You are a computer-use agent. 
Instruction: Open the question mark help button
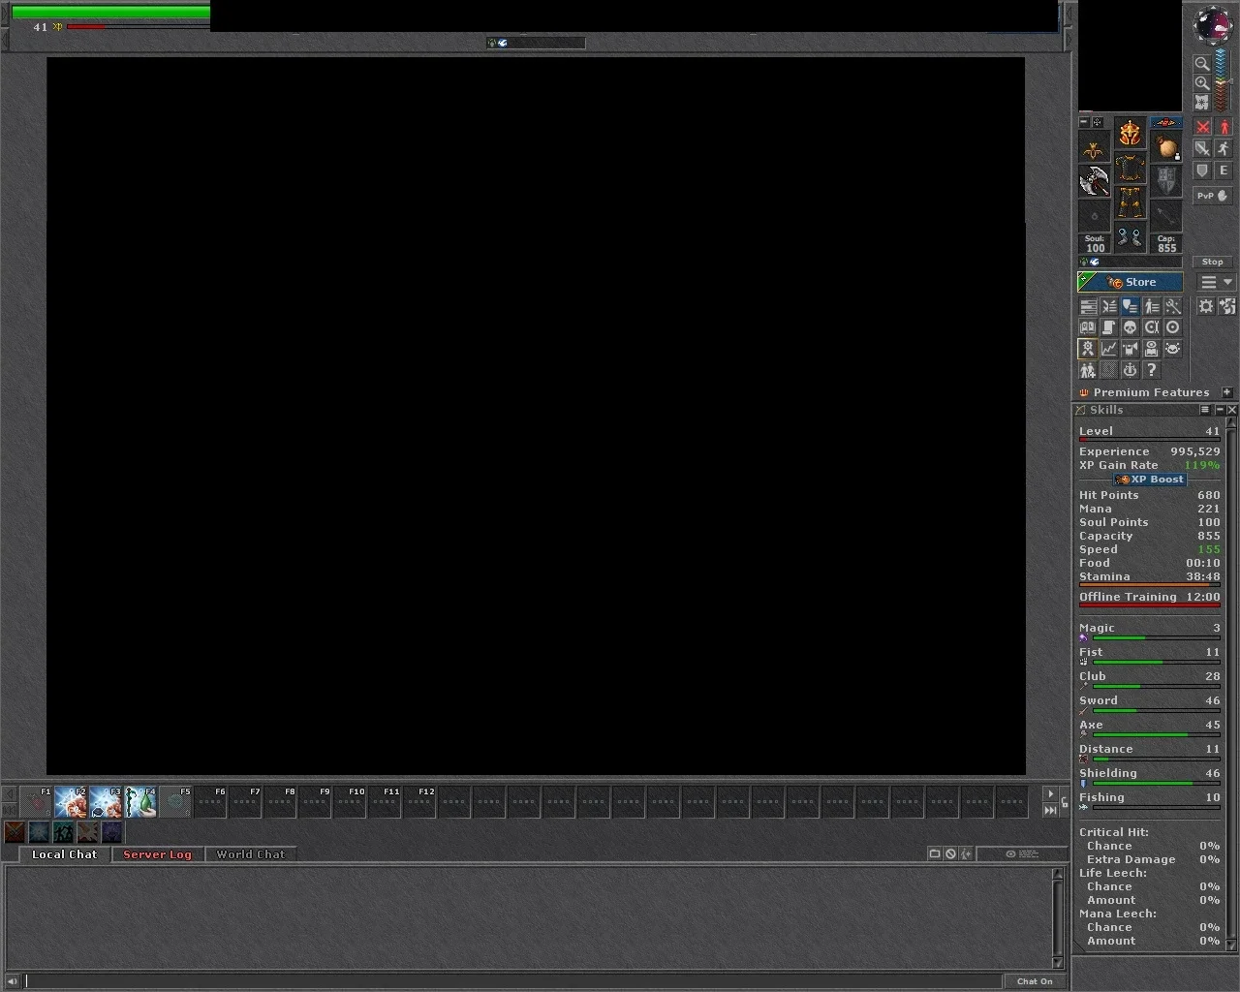1151,370
